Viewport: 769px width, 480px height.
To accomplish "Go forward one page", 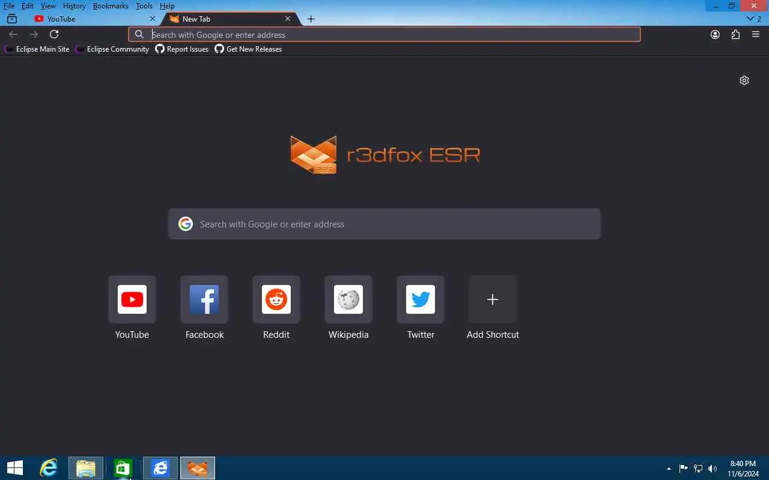I will (x=34, y=34).
